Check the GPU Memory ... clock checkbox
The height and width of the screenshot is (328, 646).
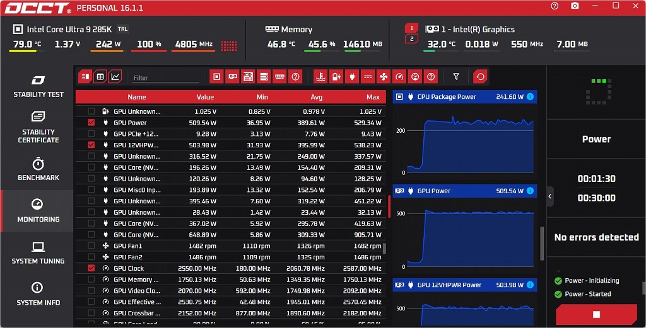pos(91,279)
